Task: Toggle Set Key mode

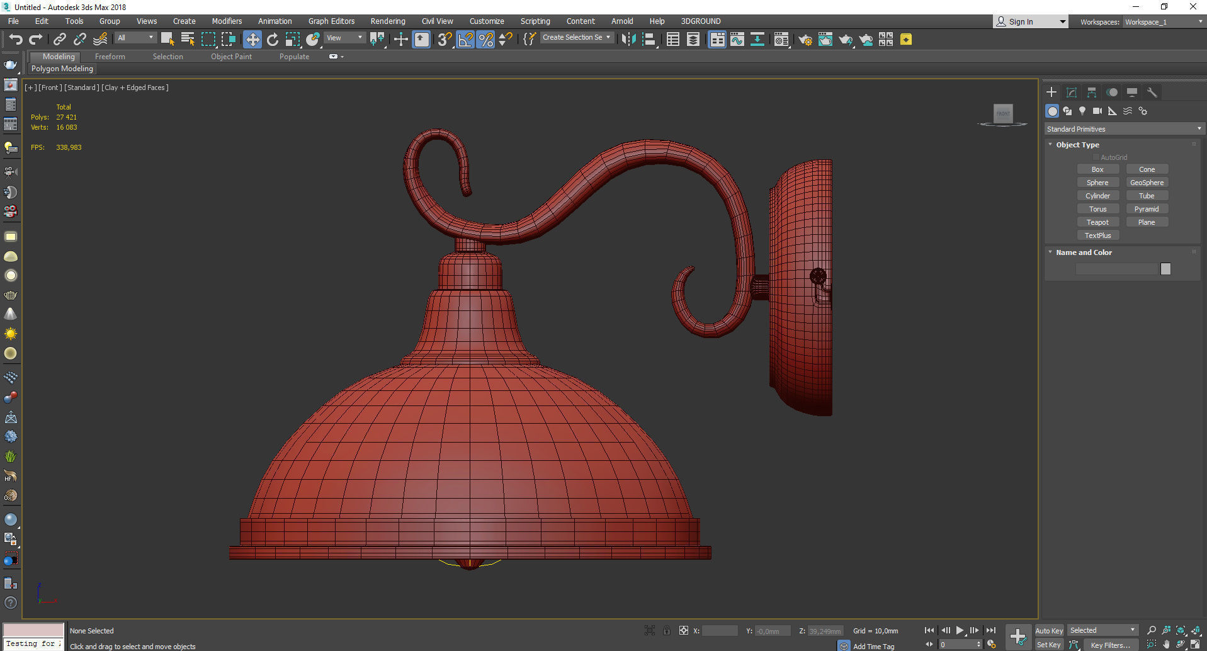Action: [x=1049, y=645]
